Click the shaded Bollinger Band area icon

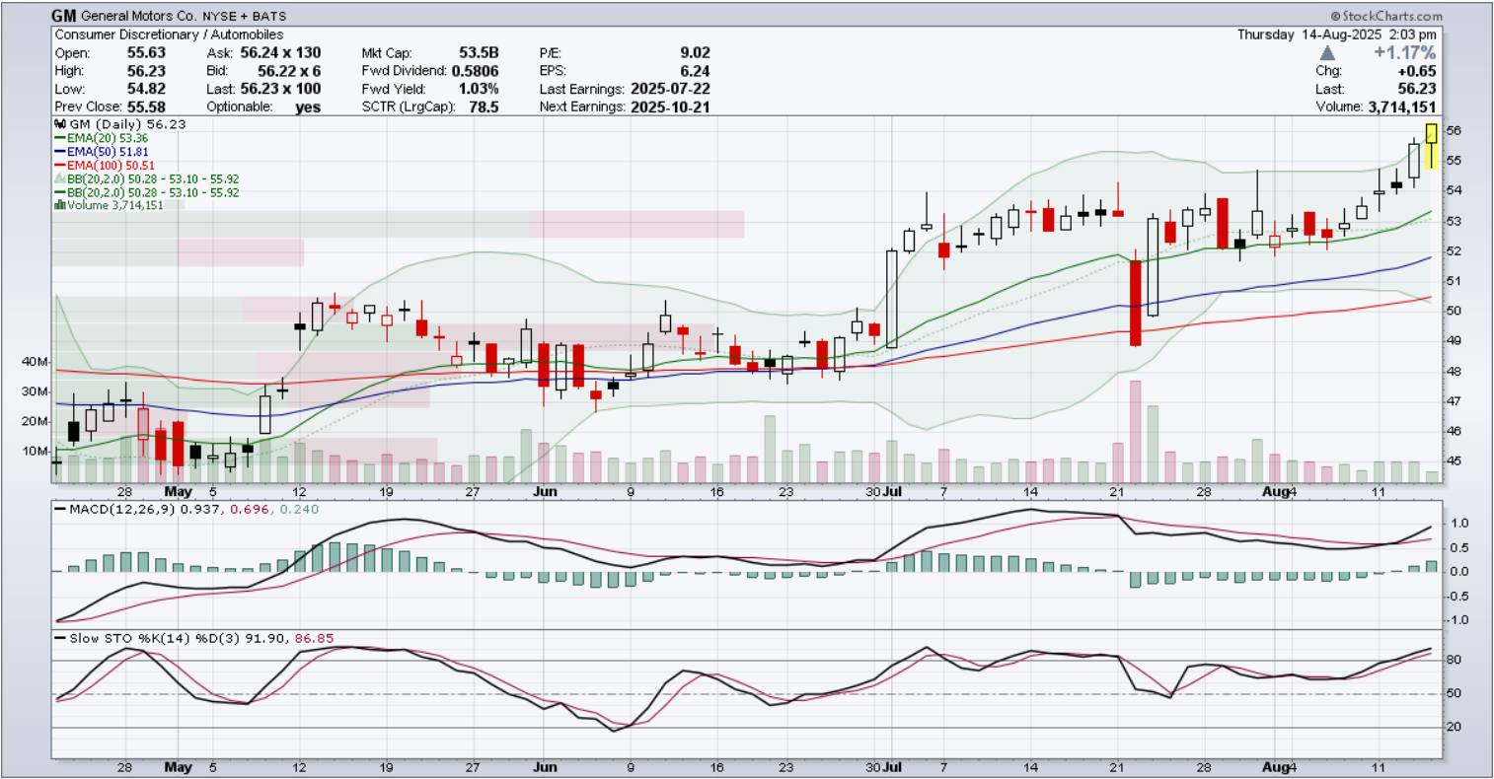(60, 178)
